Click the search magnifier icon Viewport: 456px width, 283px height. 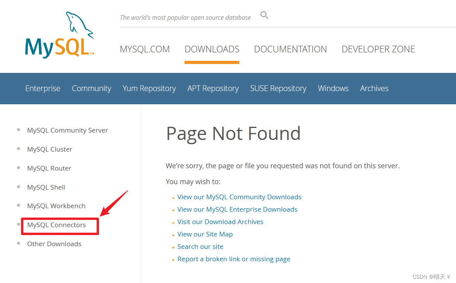pyautogui.click(x=264, y=15)
